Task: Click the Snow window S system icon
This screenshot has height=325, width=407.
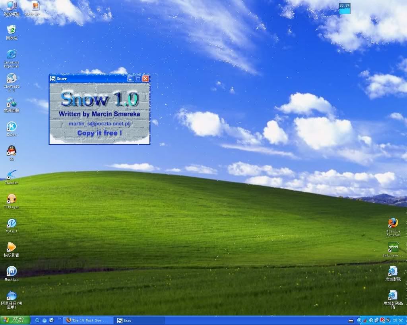Action: 53,78
